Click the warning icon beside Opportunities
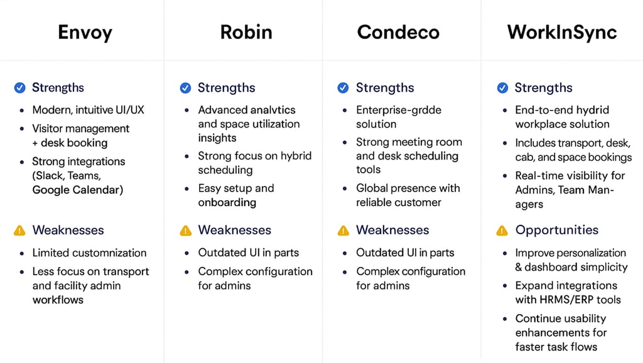The image size is (643, 363). click(502, 230)
